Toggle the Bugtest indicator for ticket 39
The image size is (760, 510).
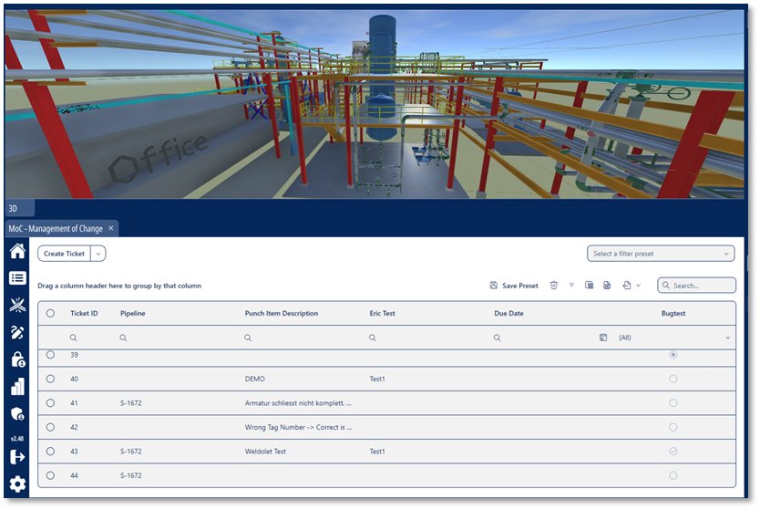[673, 355]
